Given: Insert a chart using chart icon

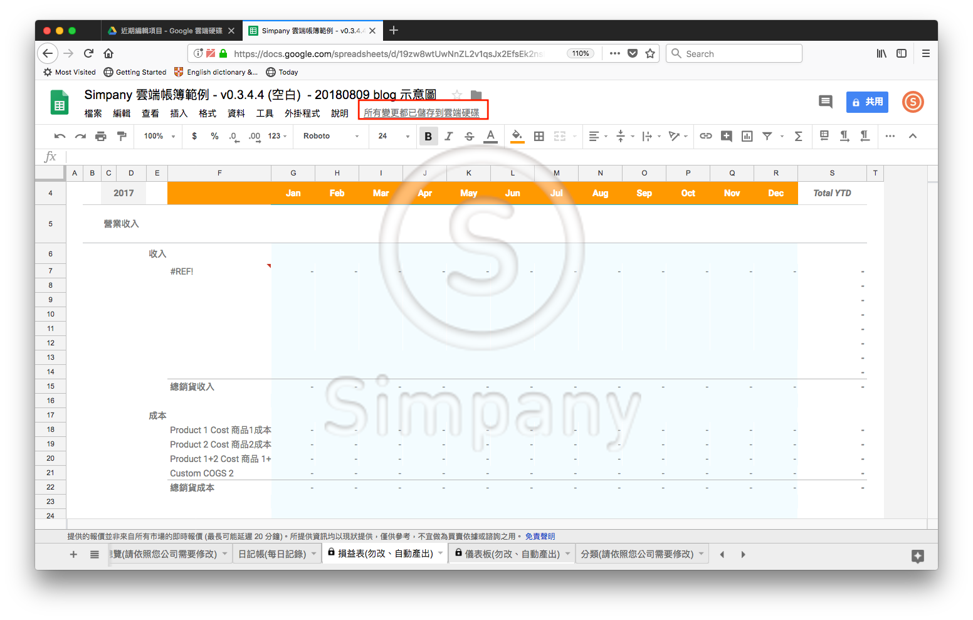Looking at the screenshot, I should pos(747,136).
